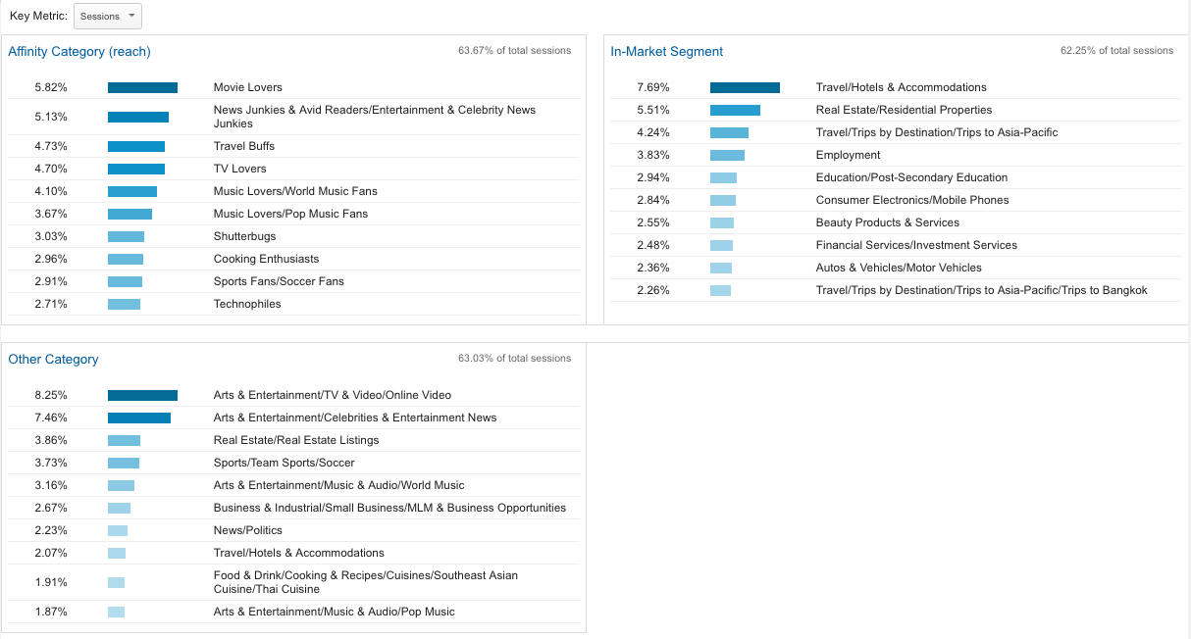Image resolution: width=1191 pixels, height=639 pixels.
Task: Click the Cooking Enthusiasts bar
Action: (x=126, y=259)
